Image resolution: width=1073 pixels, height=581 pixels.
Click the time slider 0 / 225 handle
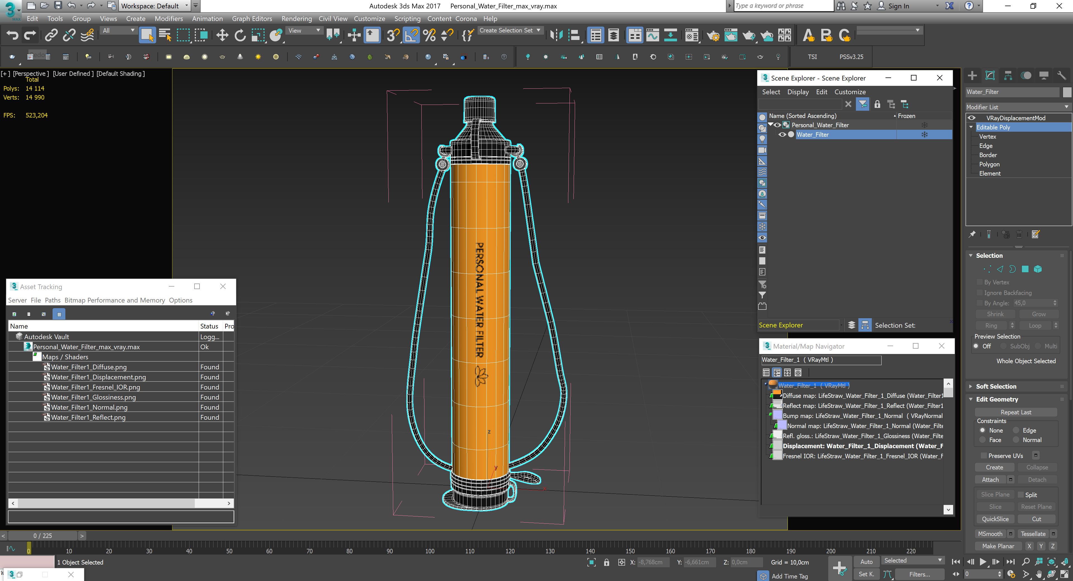(42, 536)
